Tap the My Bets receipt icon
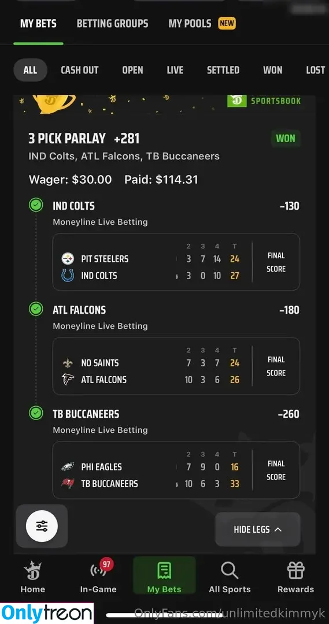 point(164,570)
